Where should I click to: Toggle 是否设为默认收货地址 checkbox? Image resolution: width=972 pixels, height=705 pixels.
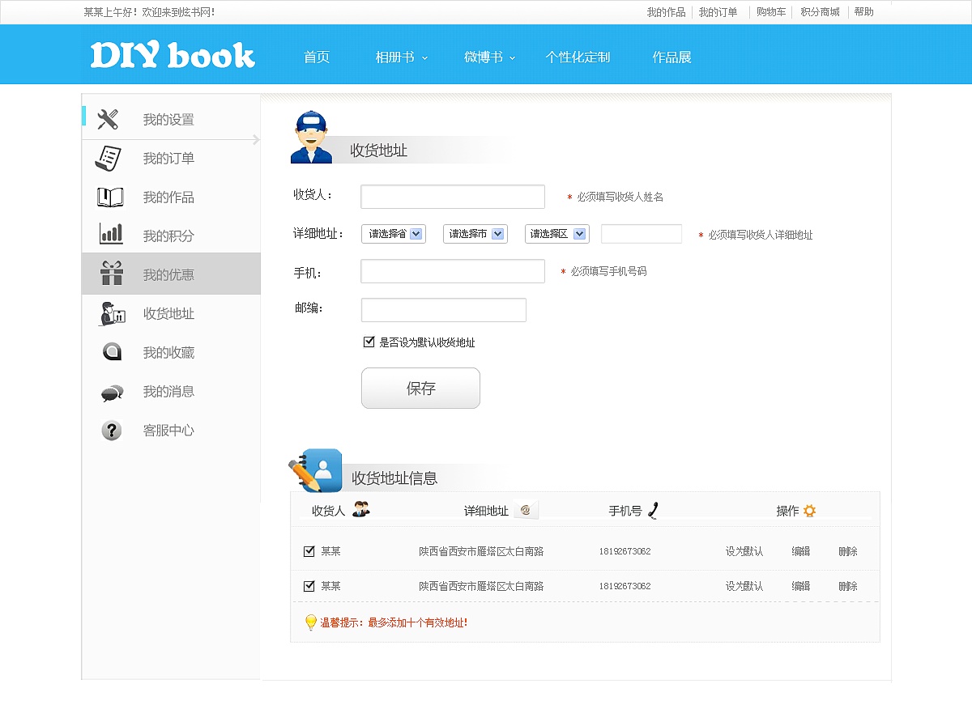369,342
